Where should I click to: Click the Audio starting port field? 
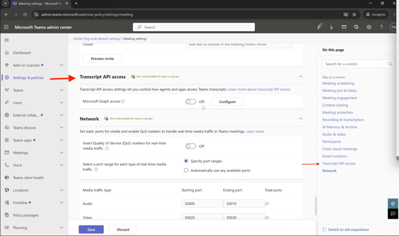(x=202, y=204)
